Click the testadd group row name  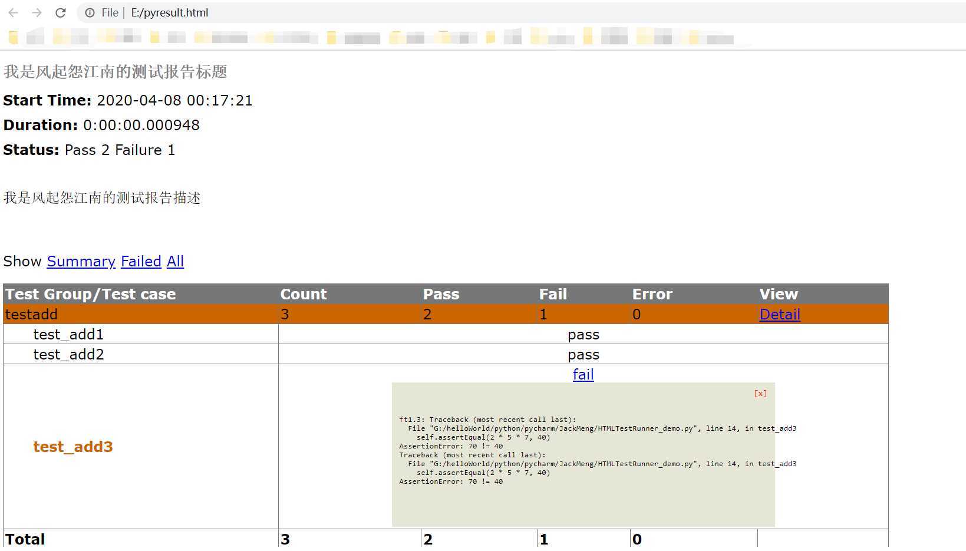31,314
